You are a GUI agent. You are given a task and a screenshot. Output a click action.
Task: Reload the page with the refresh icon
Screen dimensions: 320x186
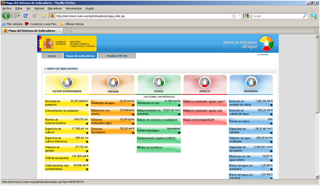point(26,16)
